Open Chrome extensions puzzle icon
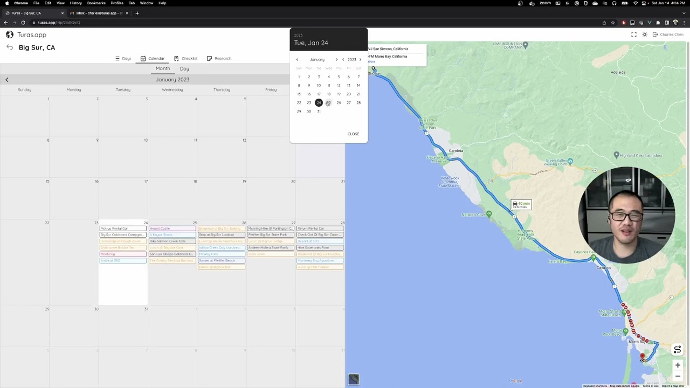The width and height of the screenshot is (690, 388). point(658,23)
